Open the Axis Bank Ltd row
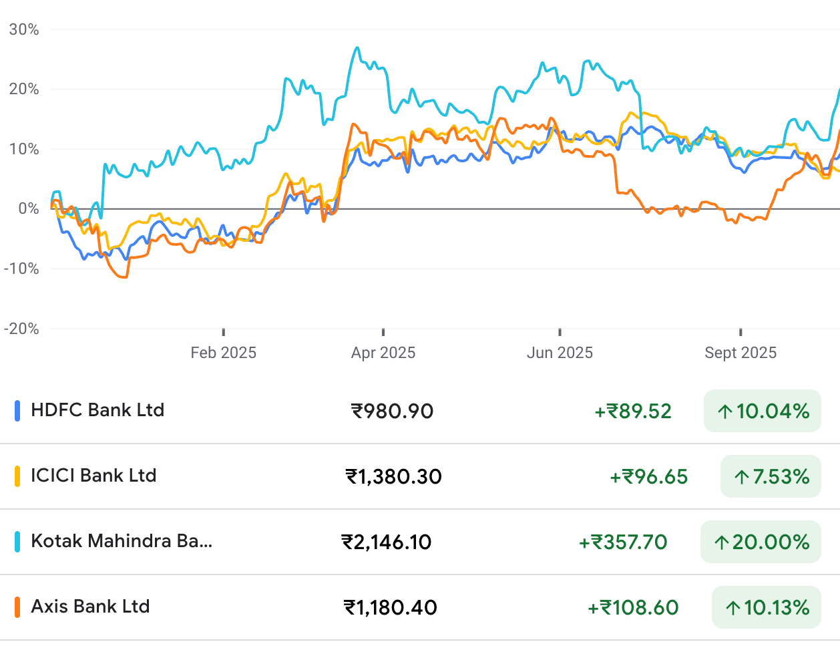840x652 pixels. pyautogui.click(x=90, y=607)
